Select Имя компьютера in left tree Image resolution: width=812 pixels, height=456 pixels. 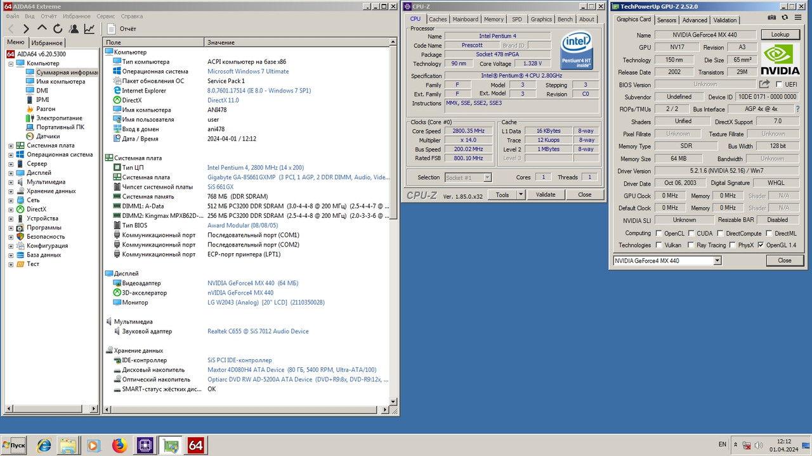[60, 82]
